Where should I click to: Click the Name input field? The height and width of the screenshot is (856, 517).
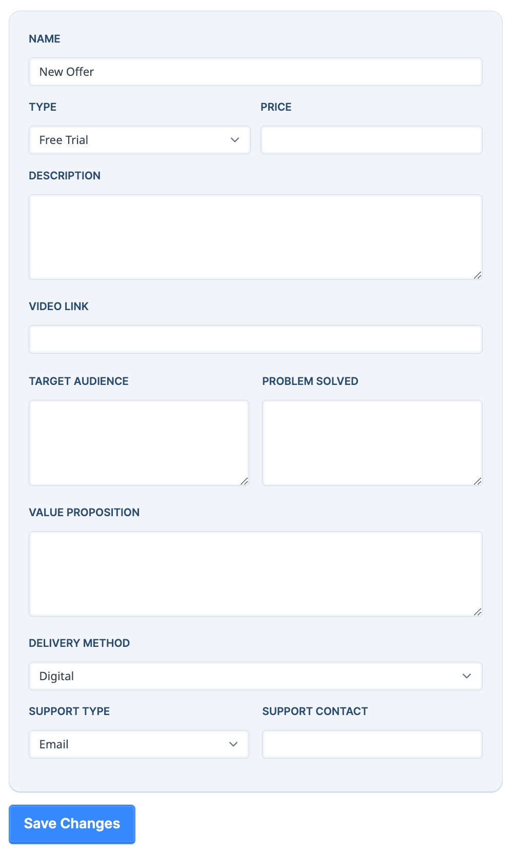click(255, 72)
